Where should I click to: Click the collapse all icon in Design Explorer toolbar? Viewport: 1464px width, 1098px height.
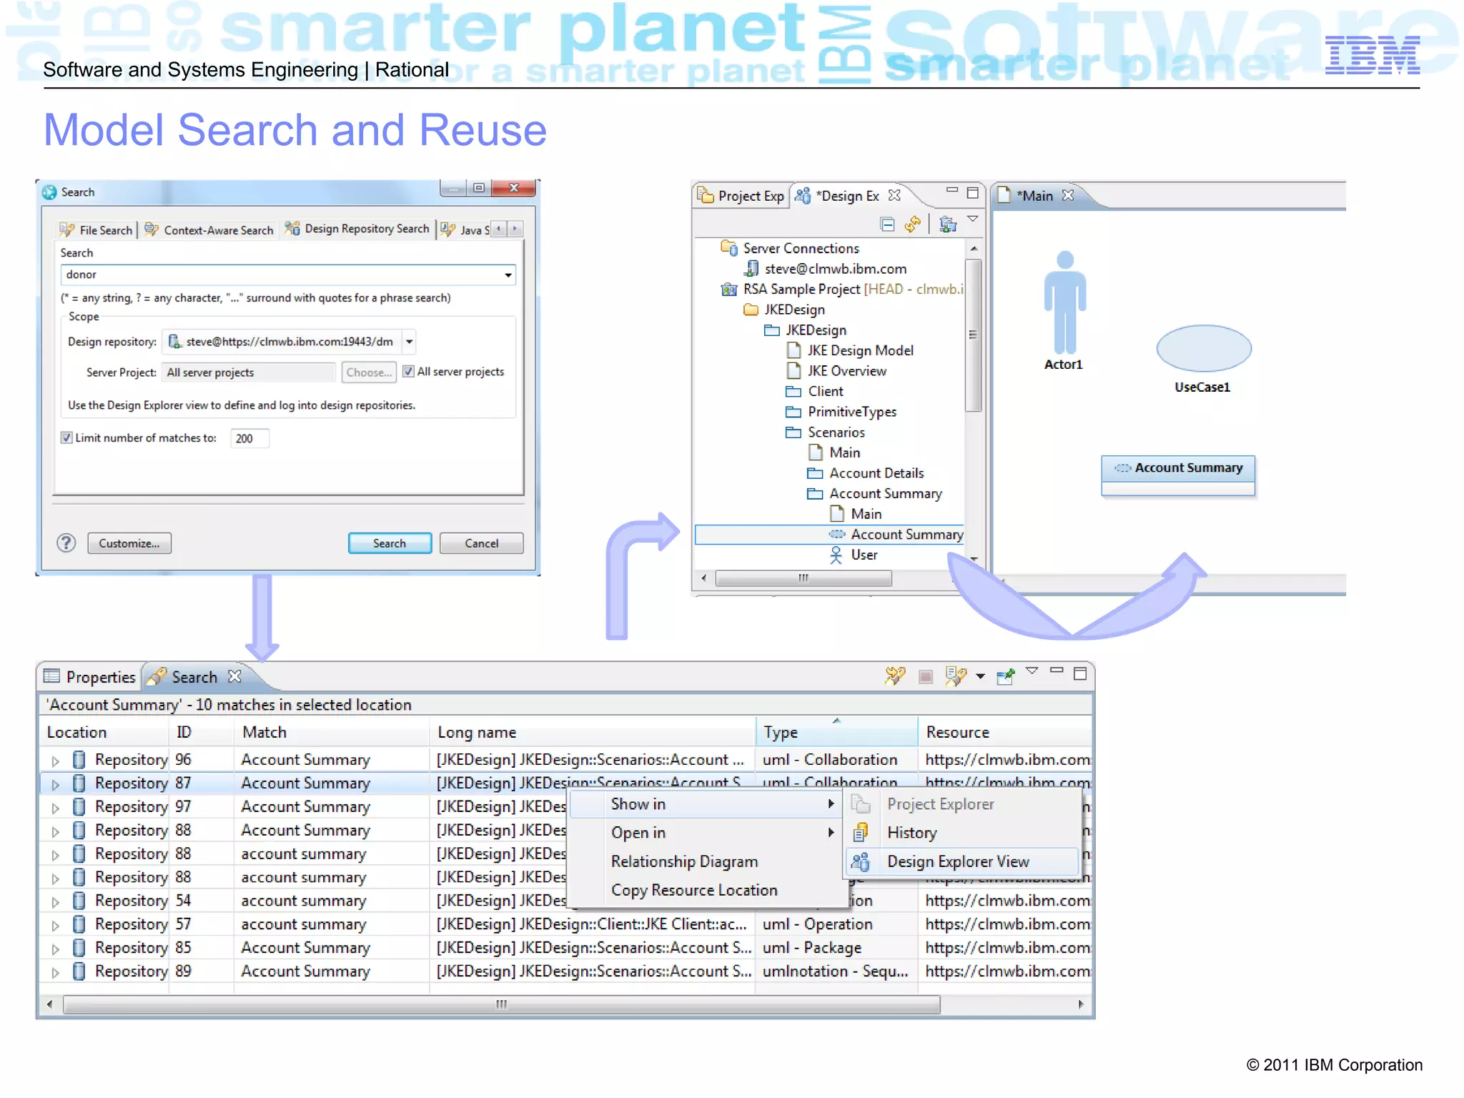click(x=887, y=224)
